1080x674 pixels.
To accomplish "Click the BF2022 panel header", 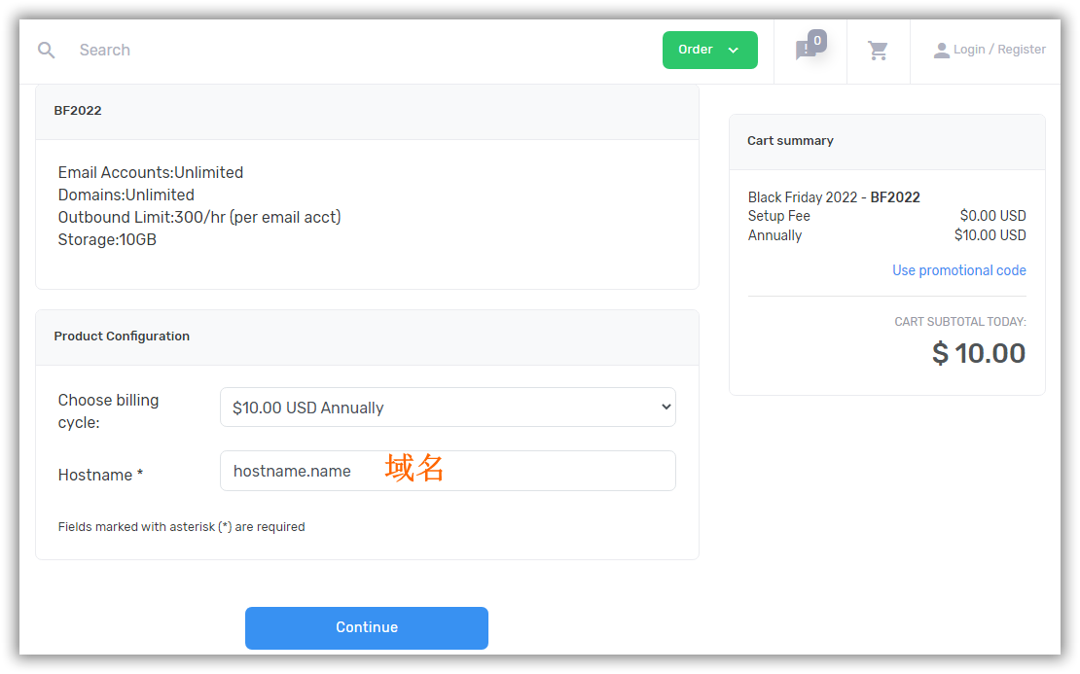I will pyautogui.click(x=78, y=111).
